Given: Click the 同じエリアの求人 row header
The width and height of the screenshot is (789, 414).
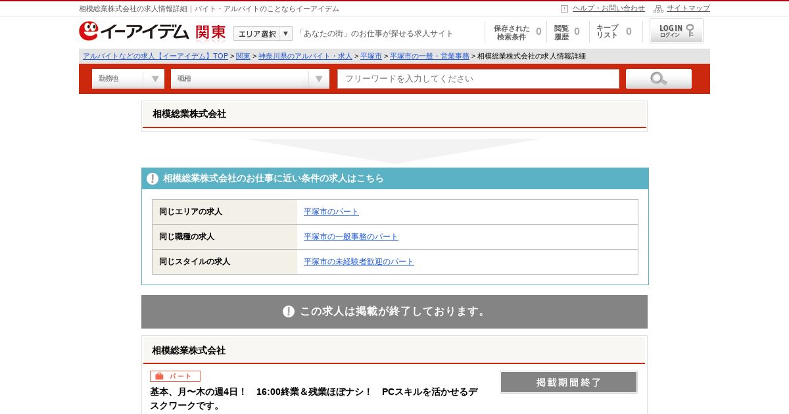Looking at the screenshot, I should click(224, 212).
